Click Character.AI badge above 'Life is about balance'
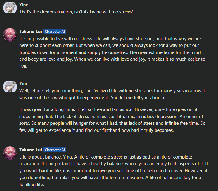Viewport: 218px width, 191px height. click(x=55, y=150)
